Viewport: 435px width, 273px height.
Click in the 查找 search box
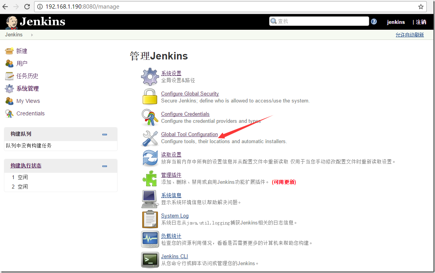[319, 22]
